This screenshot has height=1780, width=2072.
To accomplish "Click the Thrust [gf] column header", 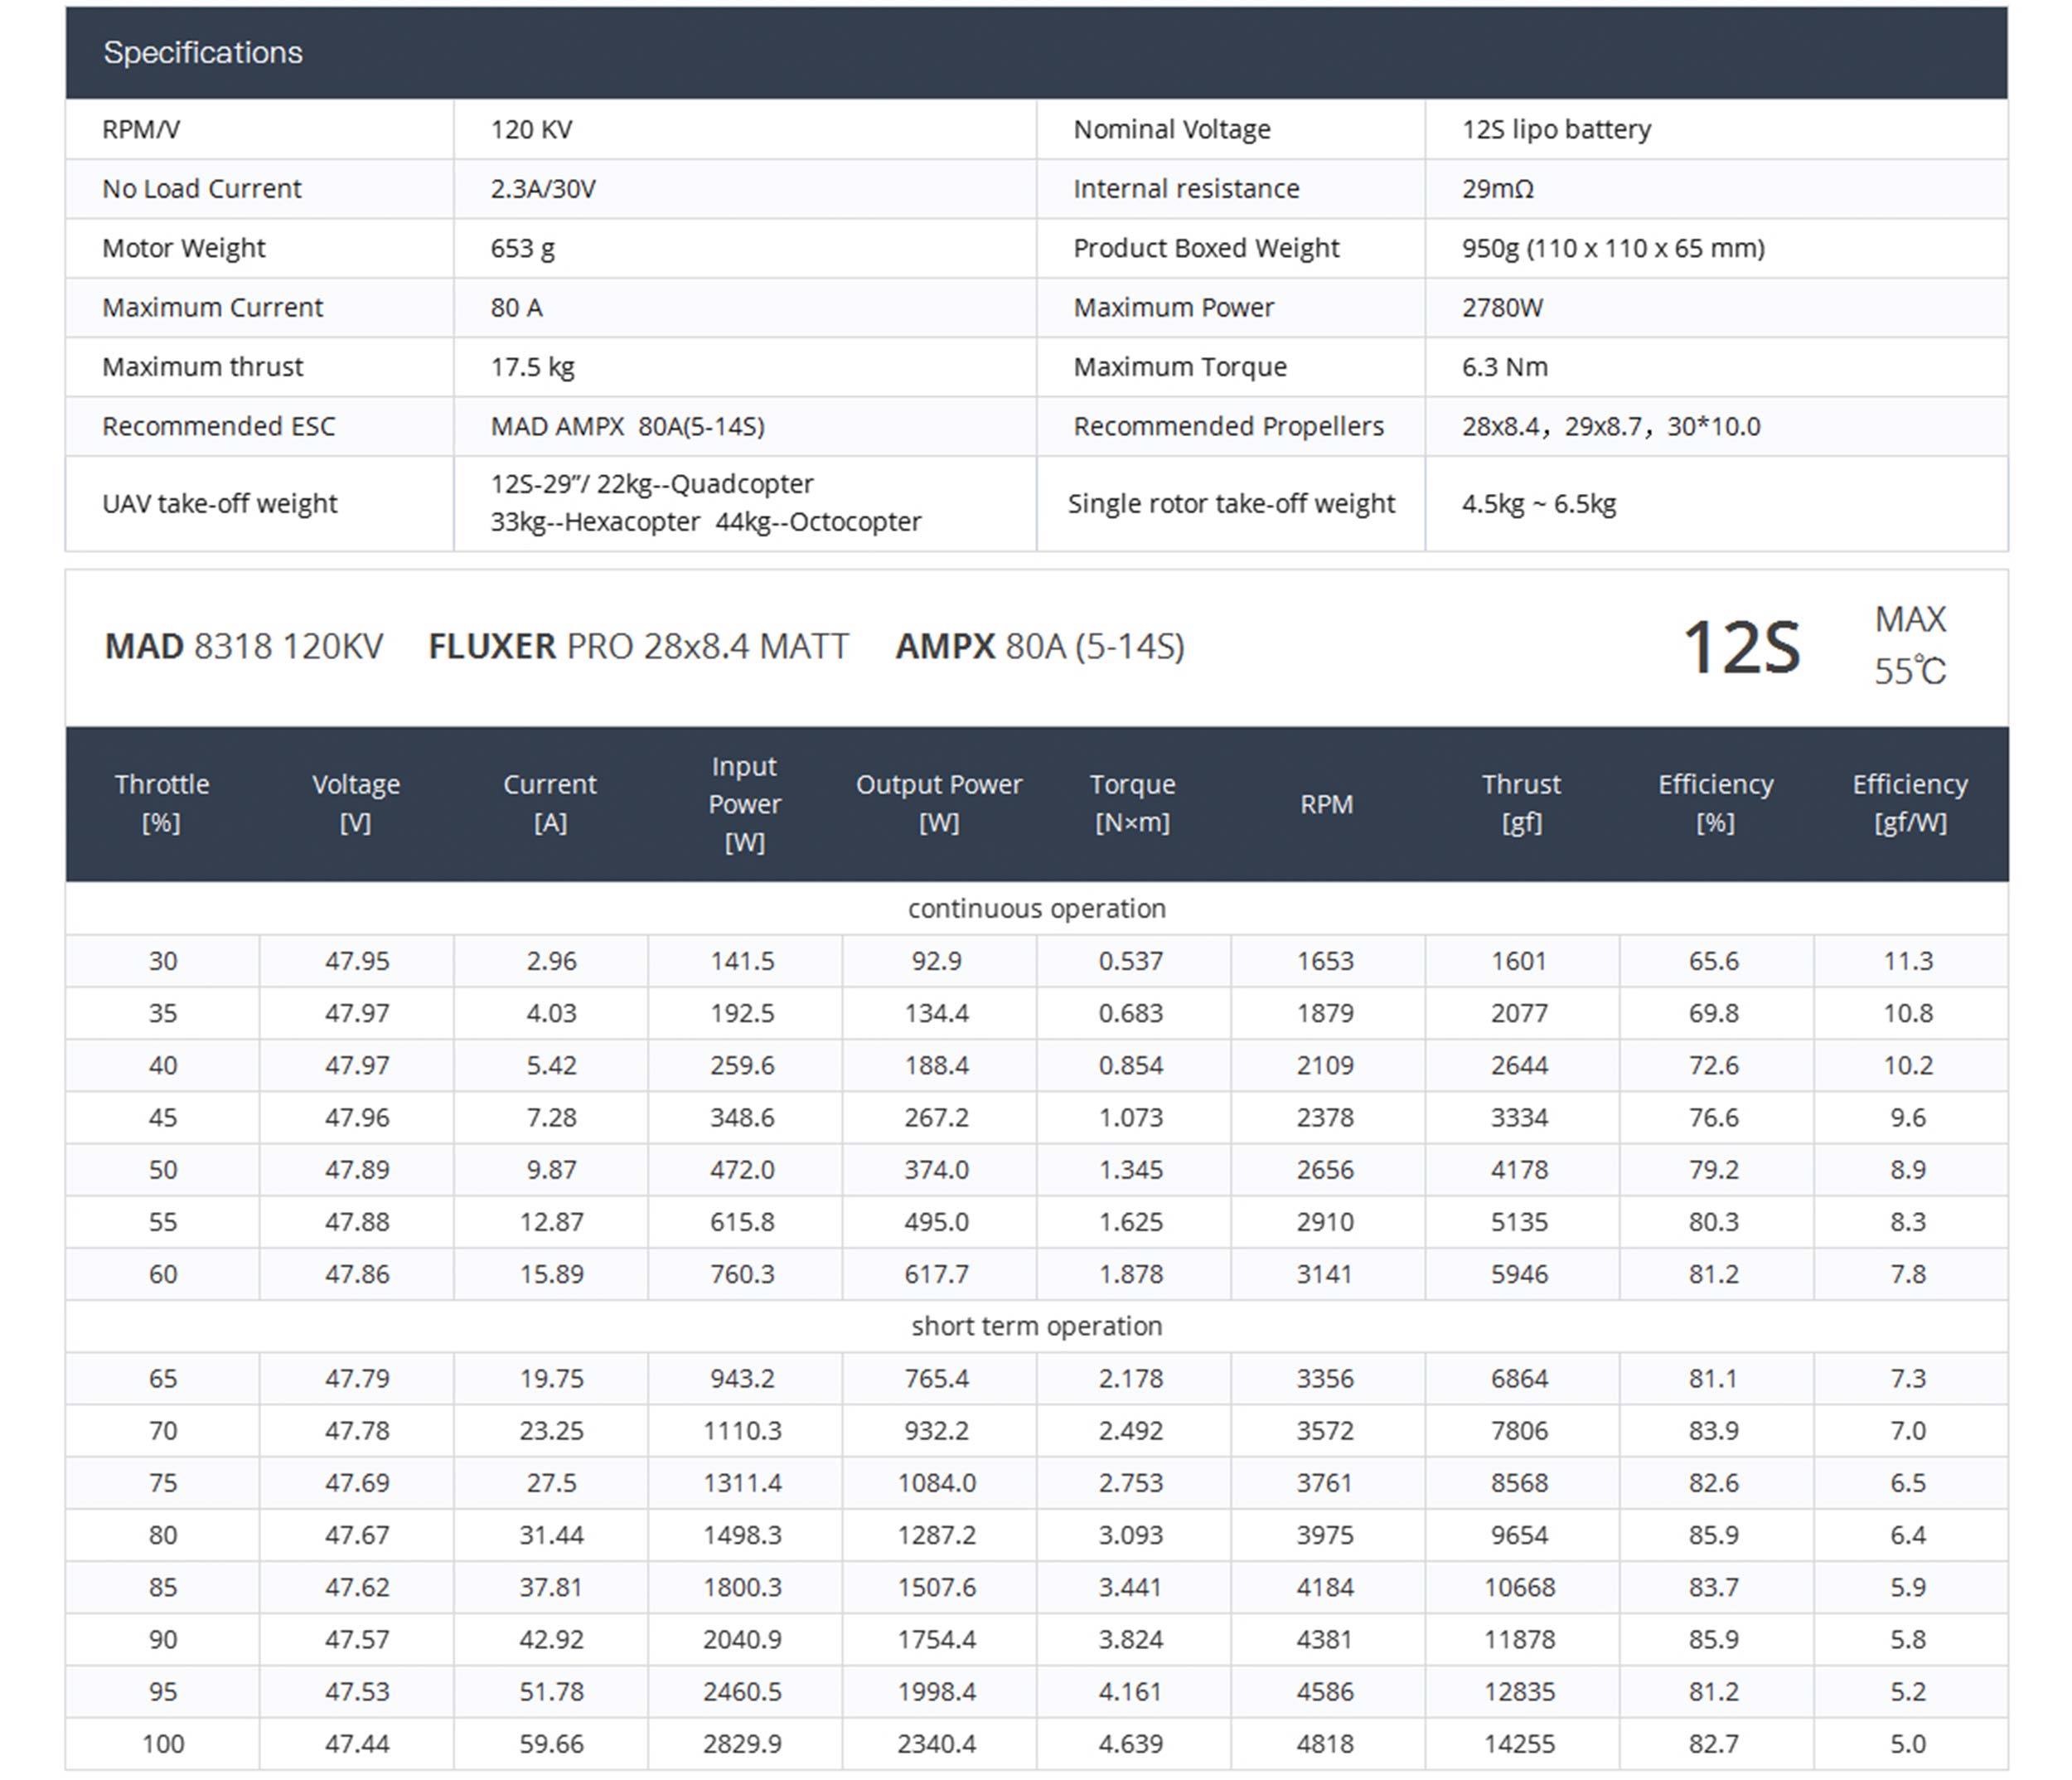I will tap(1521, 803).
